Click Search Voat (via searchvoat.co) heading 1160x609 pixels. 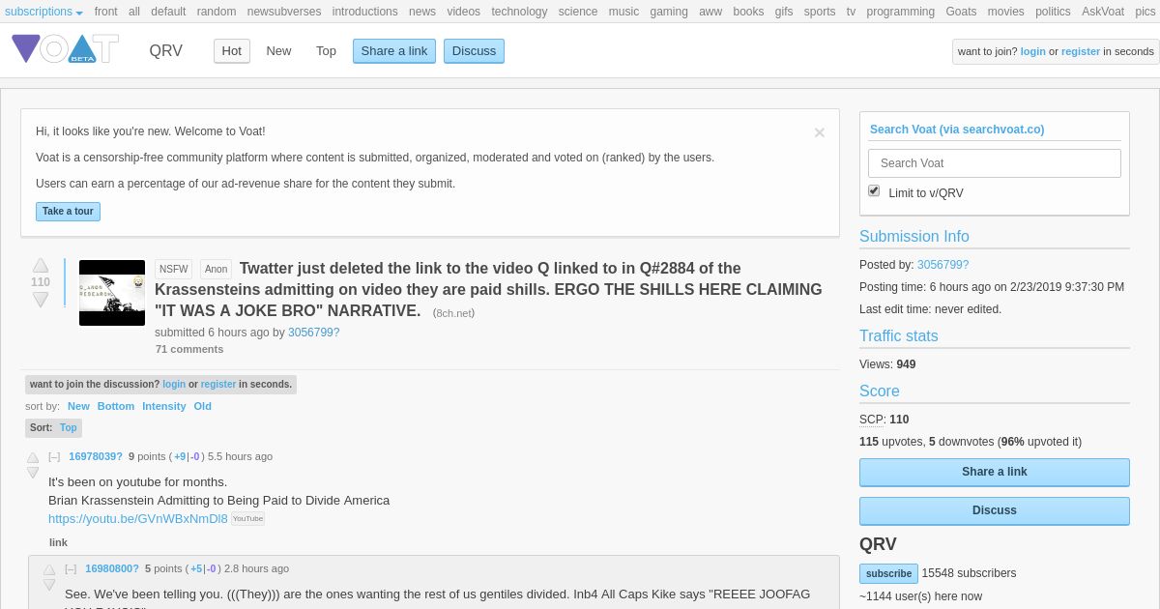coord(957,129)
